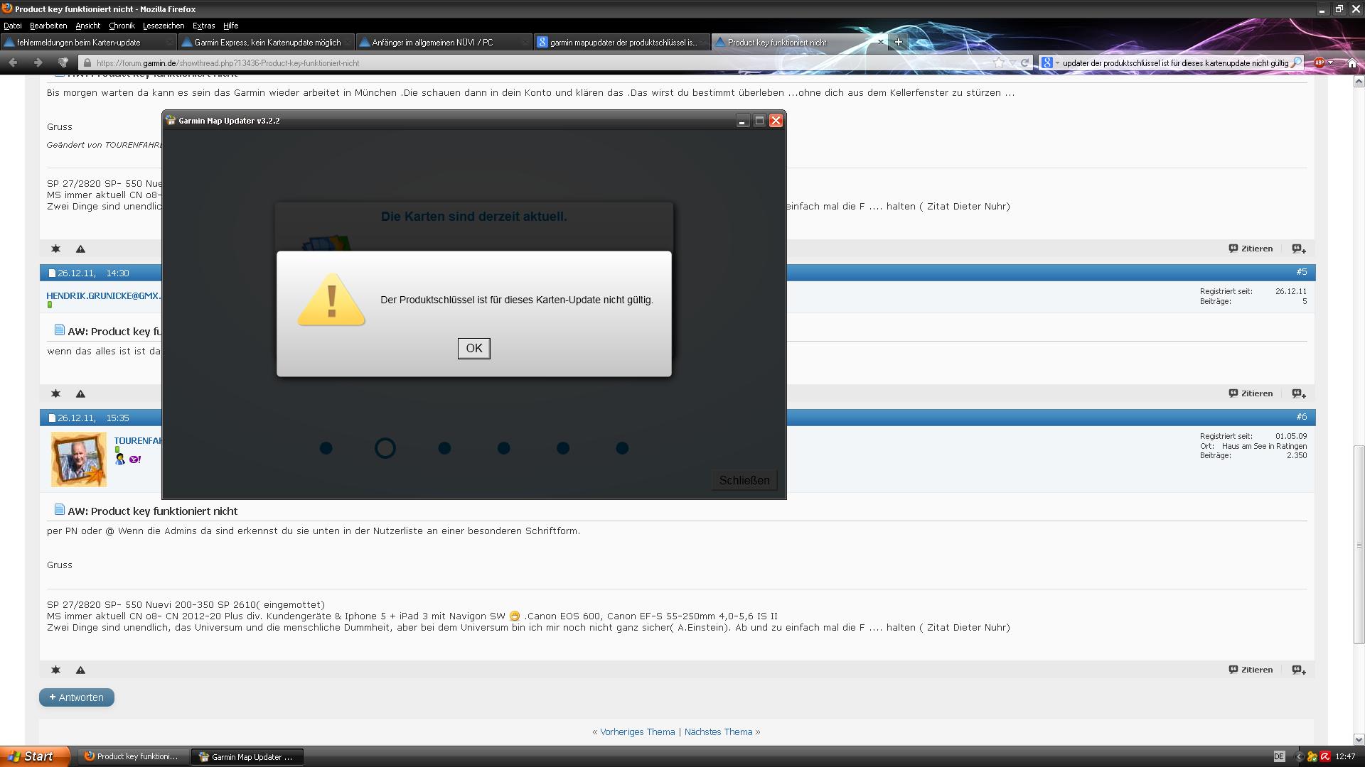Click the + Antworten reply button
Viewport: 1365px width, 767px height.
[x=77, y=697]
